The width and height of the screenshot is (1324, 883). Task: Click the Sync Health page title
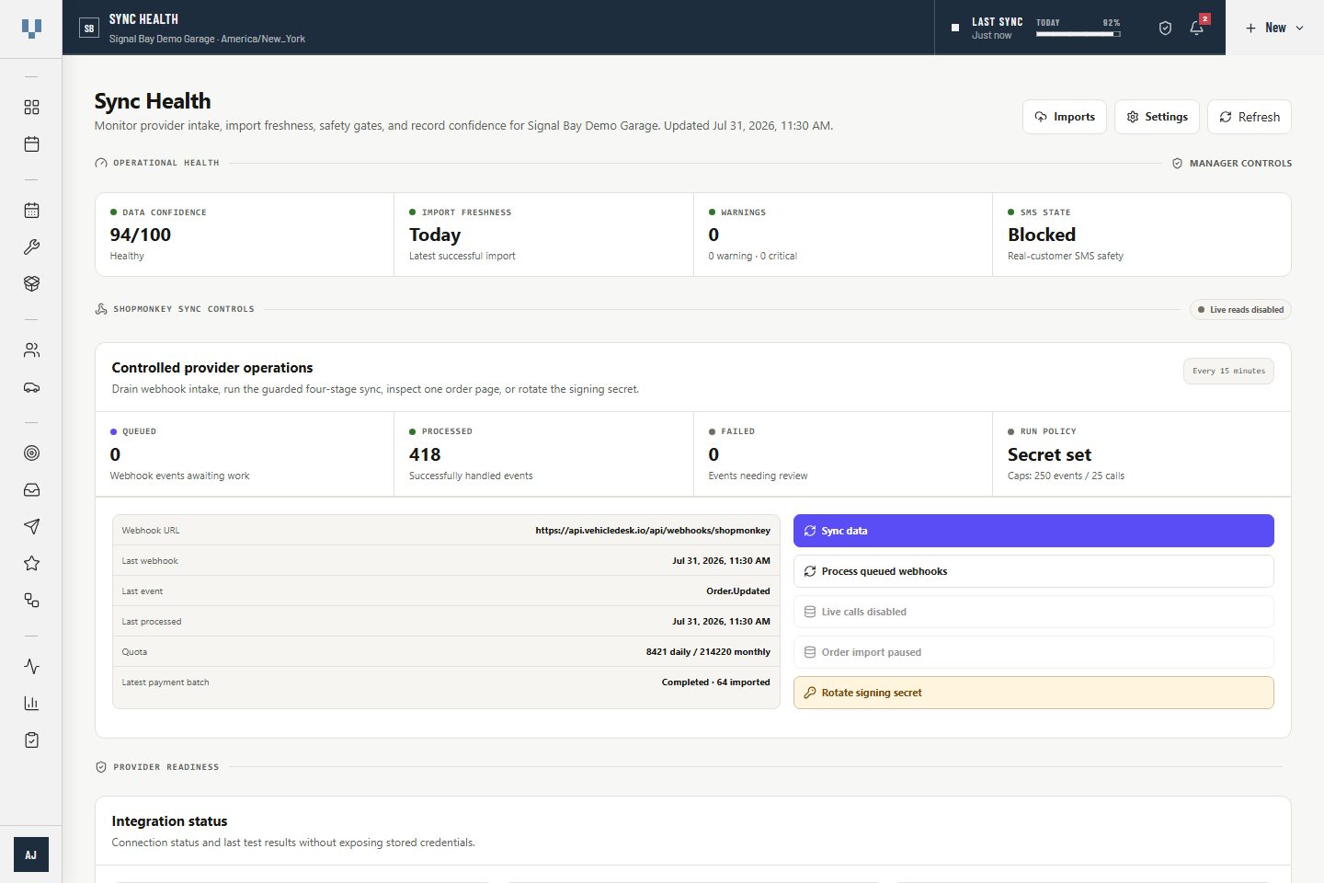153,101
